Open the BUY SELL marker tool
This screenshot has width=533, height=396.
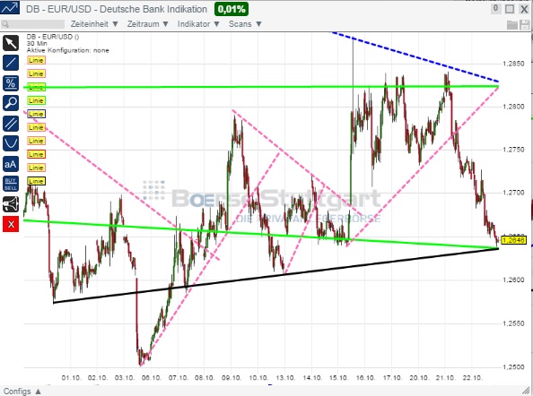(x=11, y=184)
